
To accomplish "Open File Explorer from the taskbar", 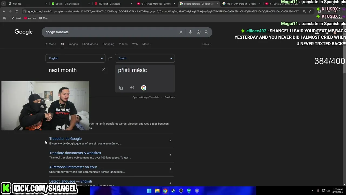I will pos(157,191).
